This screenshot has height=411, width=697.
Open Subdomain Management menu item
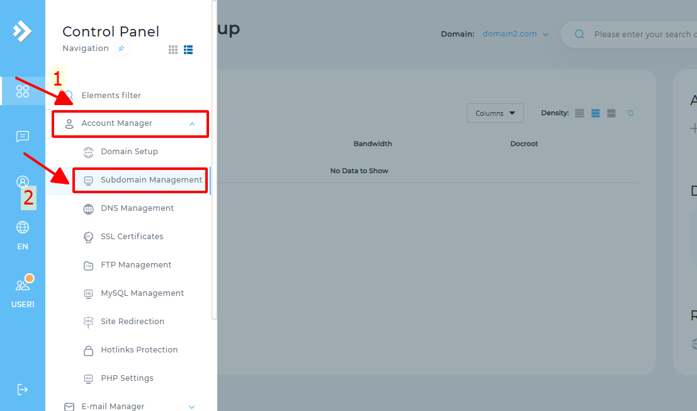[151, 180]
